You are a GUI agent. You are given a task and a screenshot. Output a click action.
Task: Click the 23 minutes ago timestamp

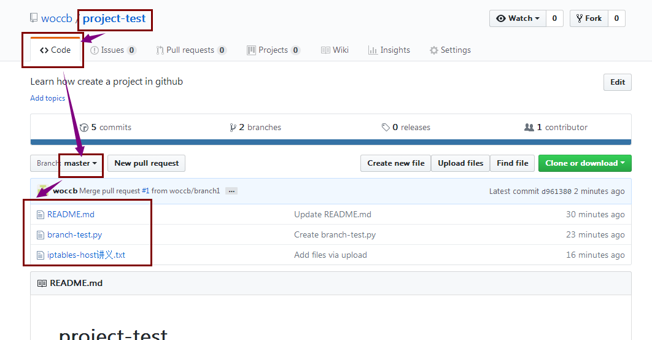[595, 235]
